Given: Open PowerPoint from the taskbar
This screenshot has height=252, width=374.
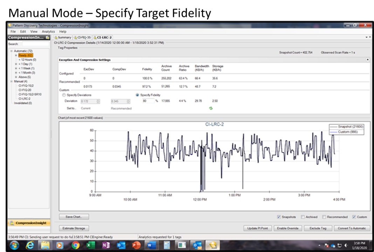Looking at the screenshot, I should click(137, 245).
